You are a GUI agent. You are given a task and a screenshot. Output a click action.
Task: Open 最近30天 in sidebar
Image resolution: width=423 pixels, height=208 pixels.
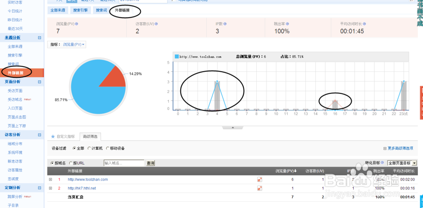coord(15,29)
